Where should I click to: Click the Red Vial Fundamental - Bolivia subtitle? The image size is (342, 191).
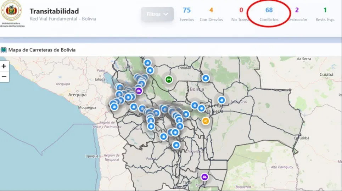tap(63, 19)
